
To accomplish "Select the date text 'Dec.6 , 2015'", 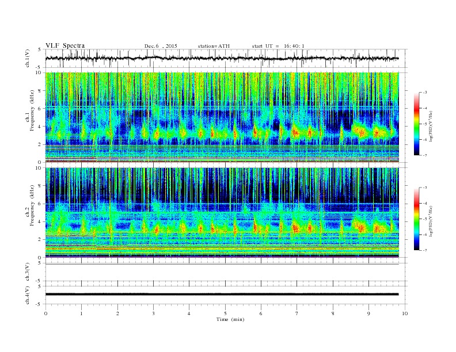I will pyautogui.click(x=161, y=46).
